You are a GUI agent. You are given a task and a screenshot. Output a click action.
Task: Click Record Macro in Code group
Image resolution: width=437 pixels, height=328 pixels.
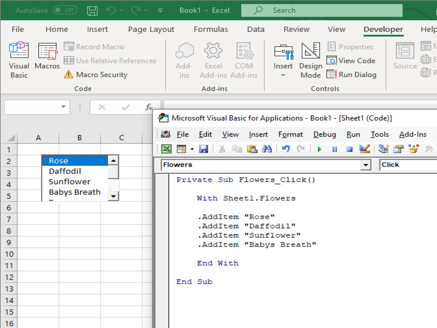pyautogui.click(x=94, y=47)
